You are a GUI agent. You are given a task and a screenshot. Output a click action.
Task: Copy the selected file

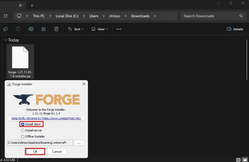click(5, 29)
